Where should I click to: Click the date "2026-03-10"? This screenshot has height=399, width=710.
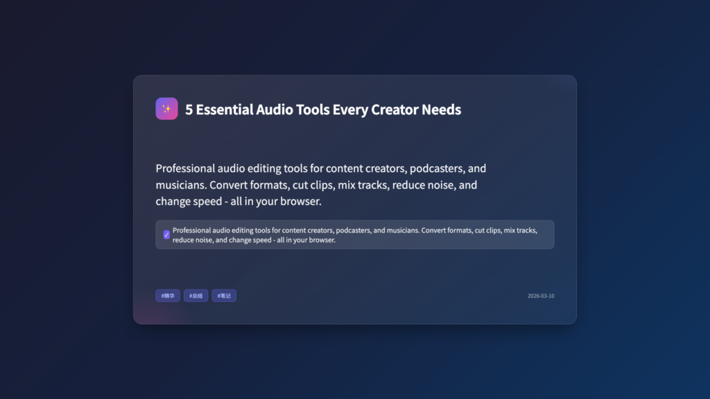click(x=541, y=296)
